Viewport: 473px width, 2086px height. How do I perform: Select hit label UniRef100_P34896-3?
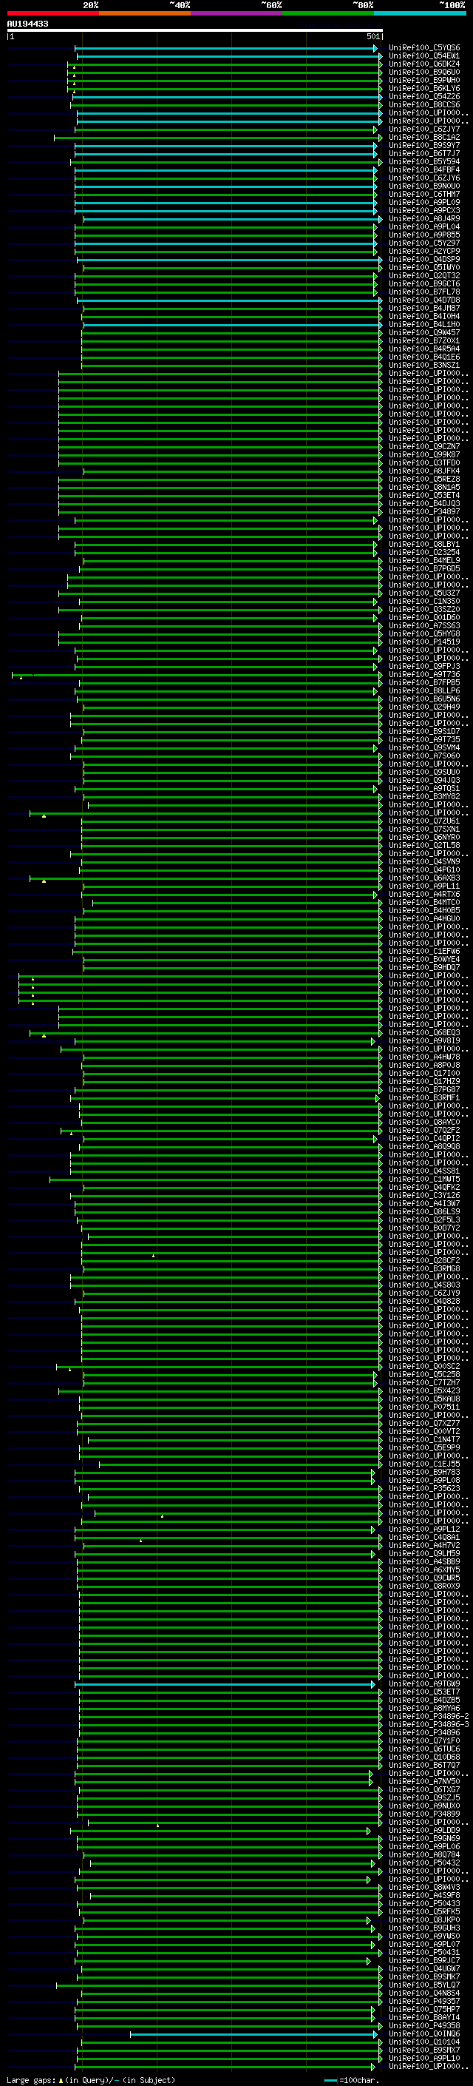point(429,1724)
